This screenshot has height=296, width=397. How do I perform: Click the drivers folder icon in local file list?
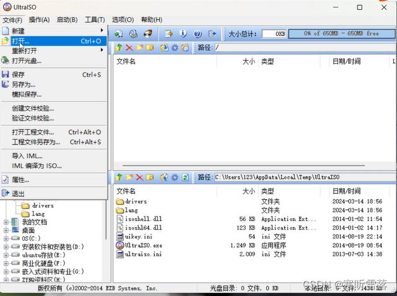click(x=120, y=201)
